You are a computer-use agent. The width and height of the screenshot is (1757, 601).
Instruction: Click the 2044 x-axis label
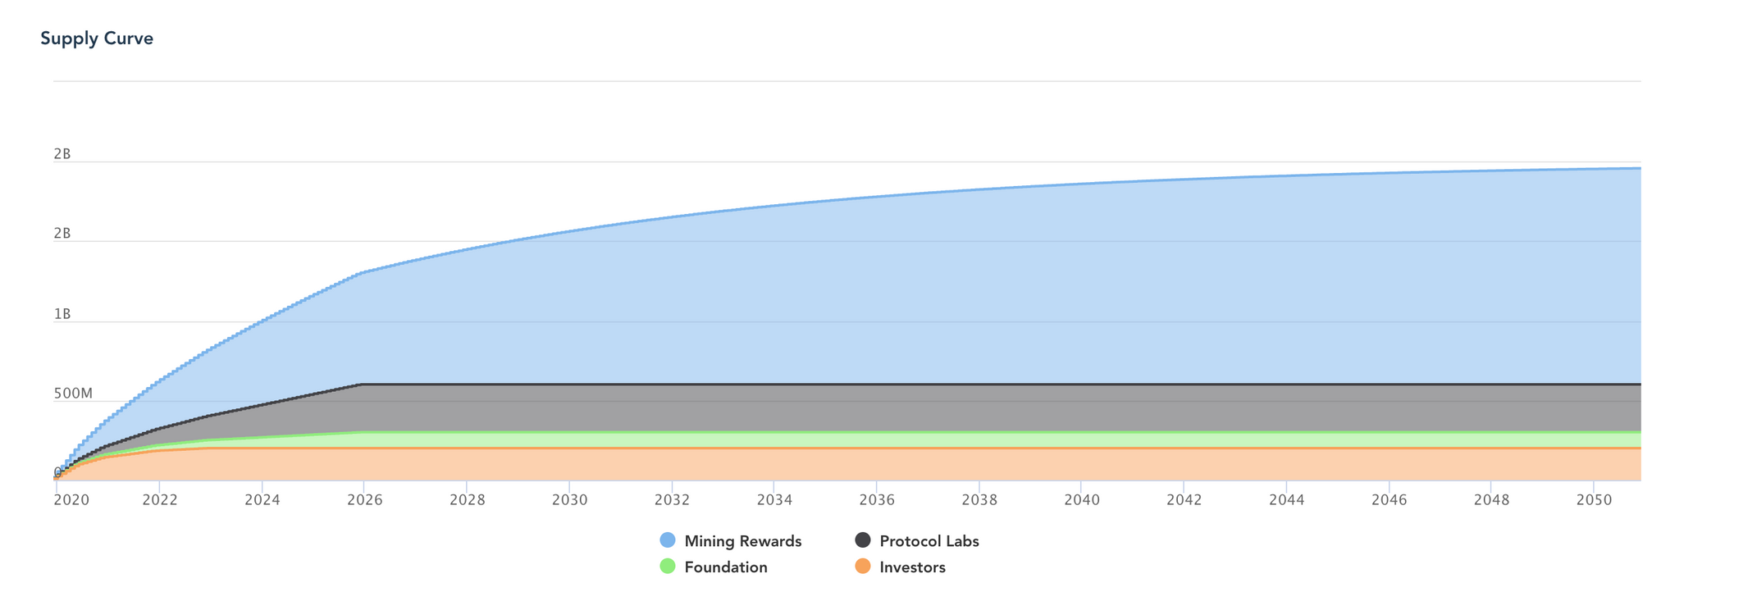[1286, 500]
